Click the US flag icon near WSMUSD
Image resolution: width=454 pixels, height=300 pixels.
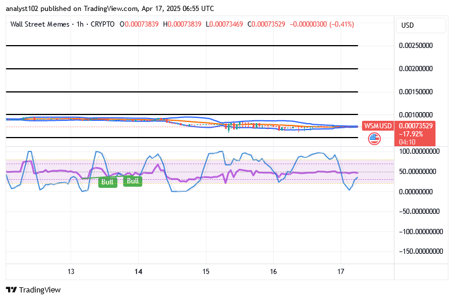[x=374, y=139]
